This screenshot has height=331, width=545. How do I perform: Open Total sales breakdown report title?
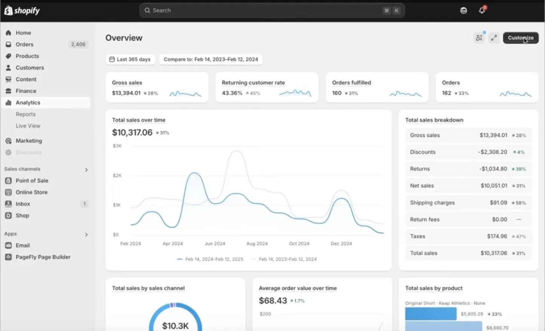tap(434, 120)
